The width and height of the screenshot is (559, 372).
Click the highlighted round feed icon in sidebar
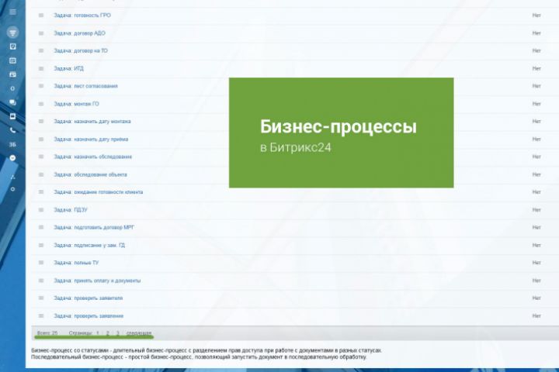pyautogui.click(x=12, y=33)
